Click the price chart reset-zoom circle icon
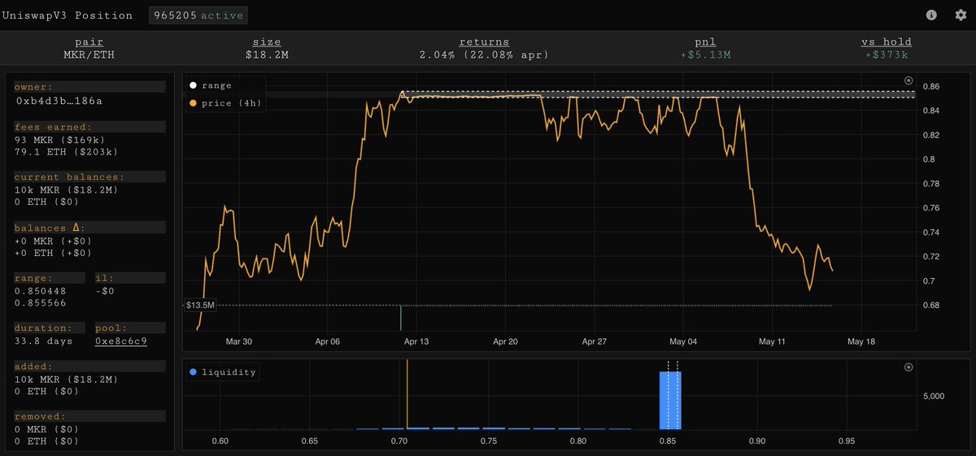Screen dimensions: 976x456 908,80
